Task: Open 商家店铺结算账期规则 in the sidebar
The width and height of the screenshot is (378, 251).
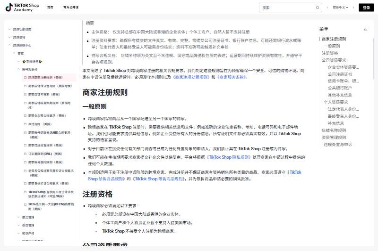Action: click(50, 105)
